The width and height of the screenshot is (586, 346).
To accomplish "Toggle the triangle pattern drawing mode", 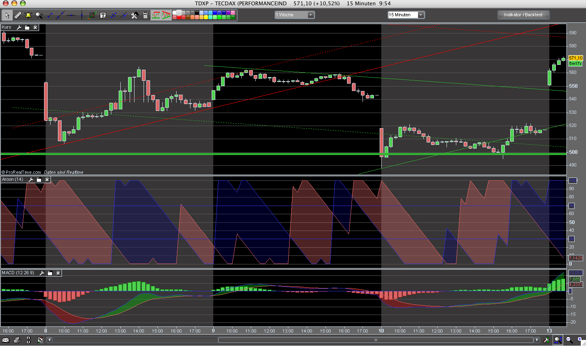I will [166, 16].
